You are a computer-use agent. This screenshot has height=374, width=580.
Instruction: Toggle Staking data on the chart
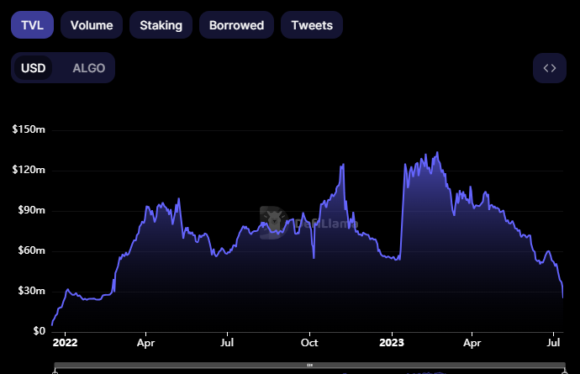pyautogui.click(x=161, y=24)
